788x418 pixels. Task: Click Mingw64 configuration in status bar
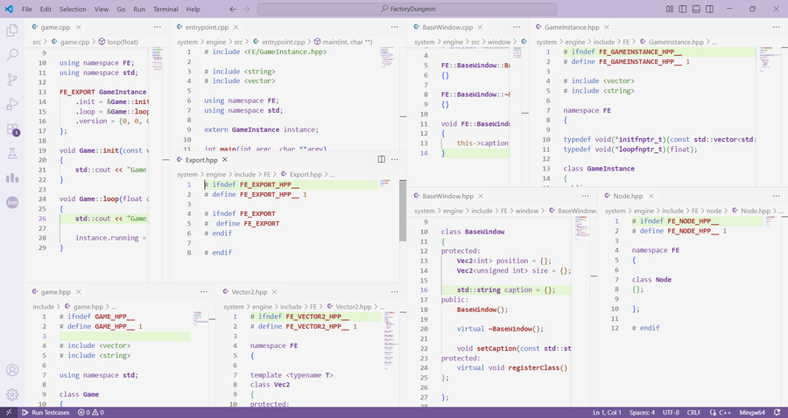(x=752, y=413)
